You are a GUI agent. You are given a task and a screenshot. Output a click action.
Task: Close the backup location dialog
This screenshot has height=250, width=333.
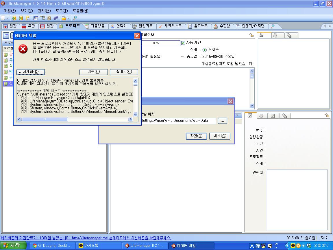coord(230,101)
